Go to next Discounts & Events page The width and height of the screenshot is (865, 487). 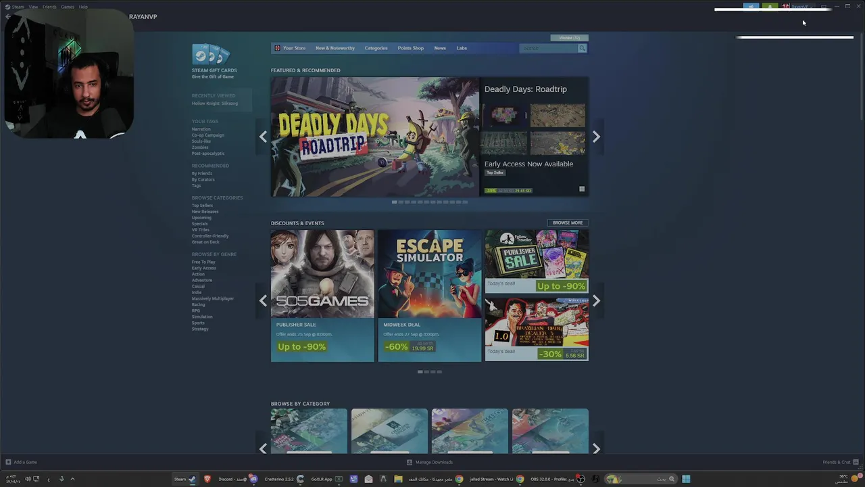pyautogui.click(x=596, y=301)
